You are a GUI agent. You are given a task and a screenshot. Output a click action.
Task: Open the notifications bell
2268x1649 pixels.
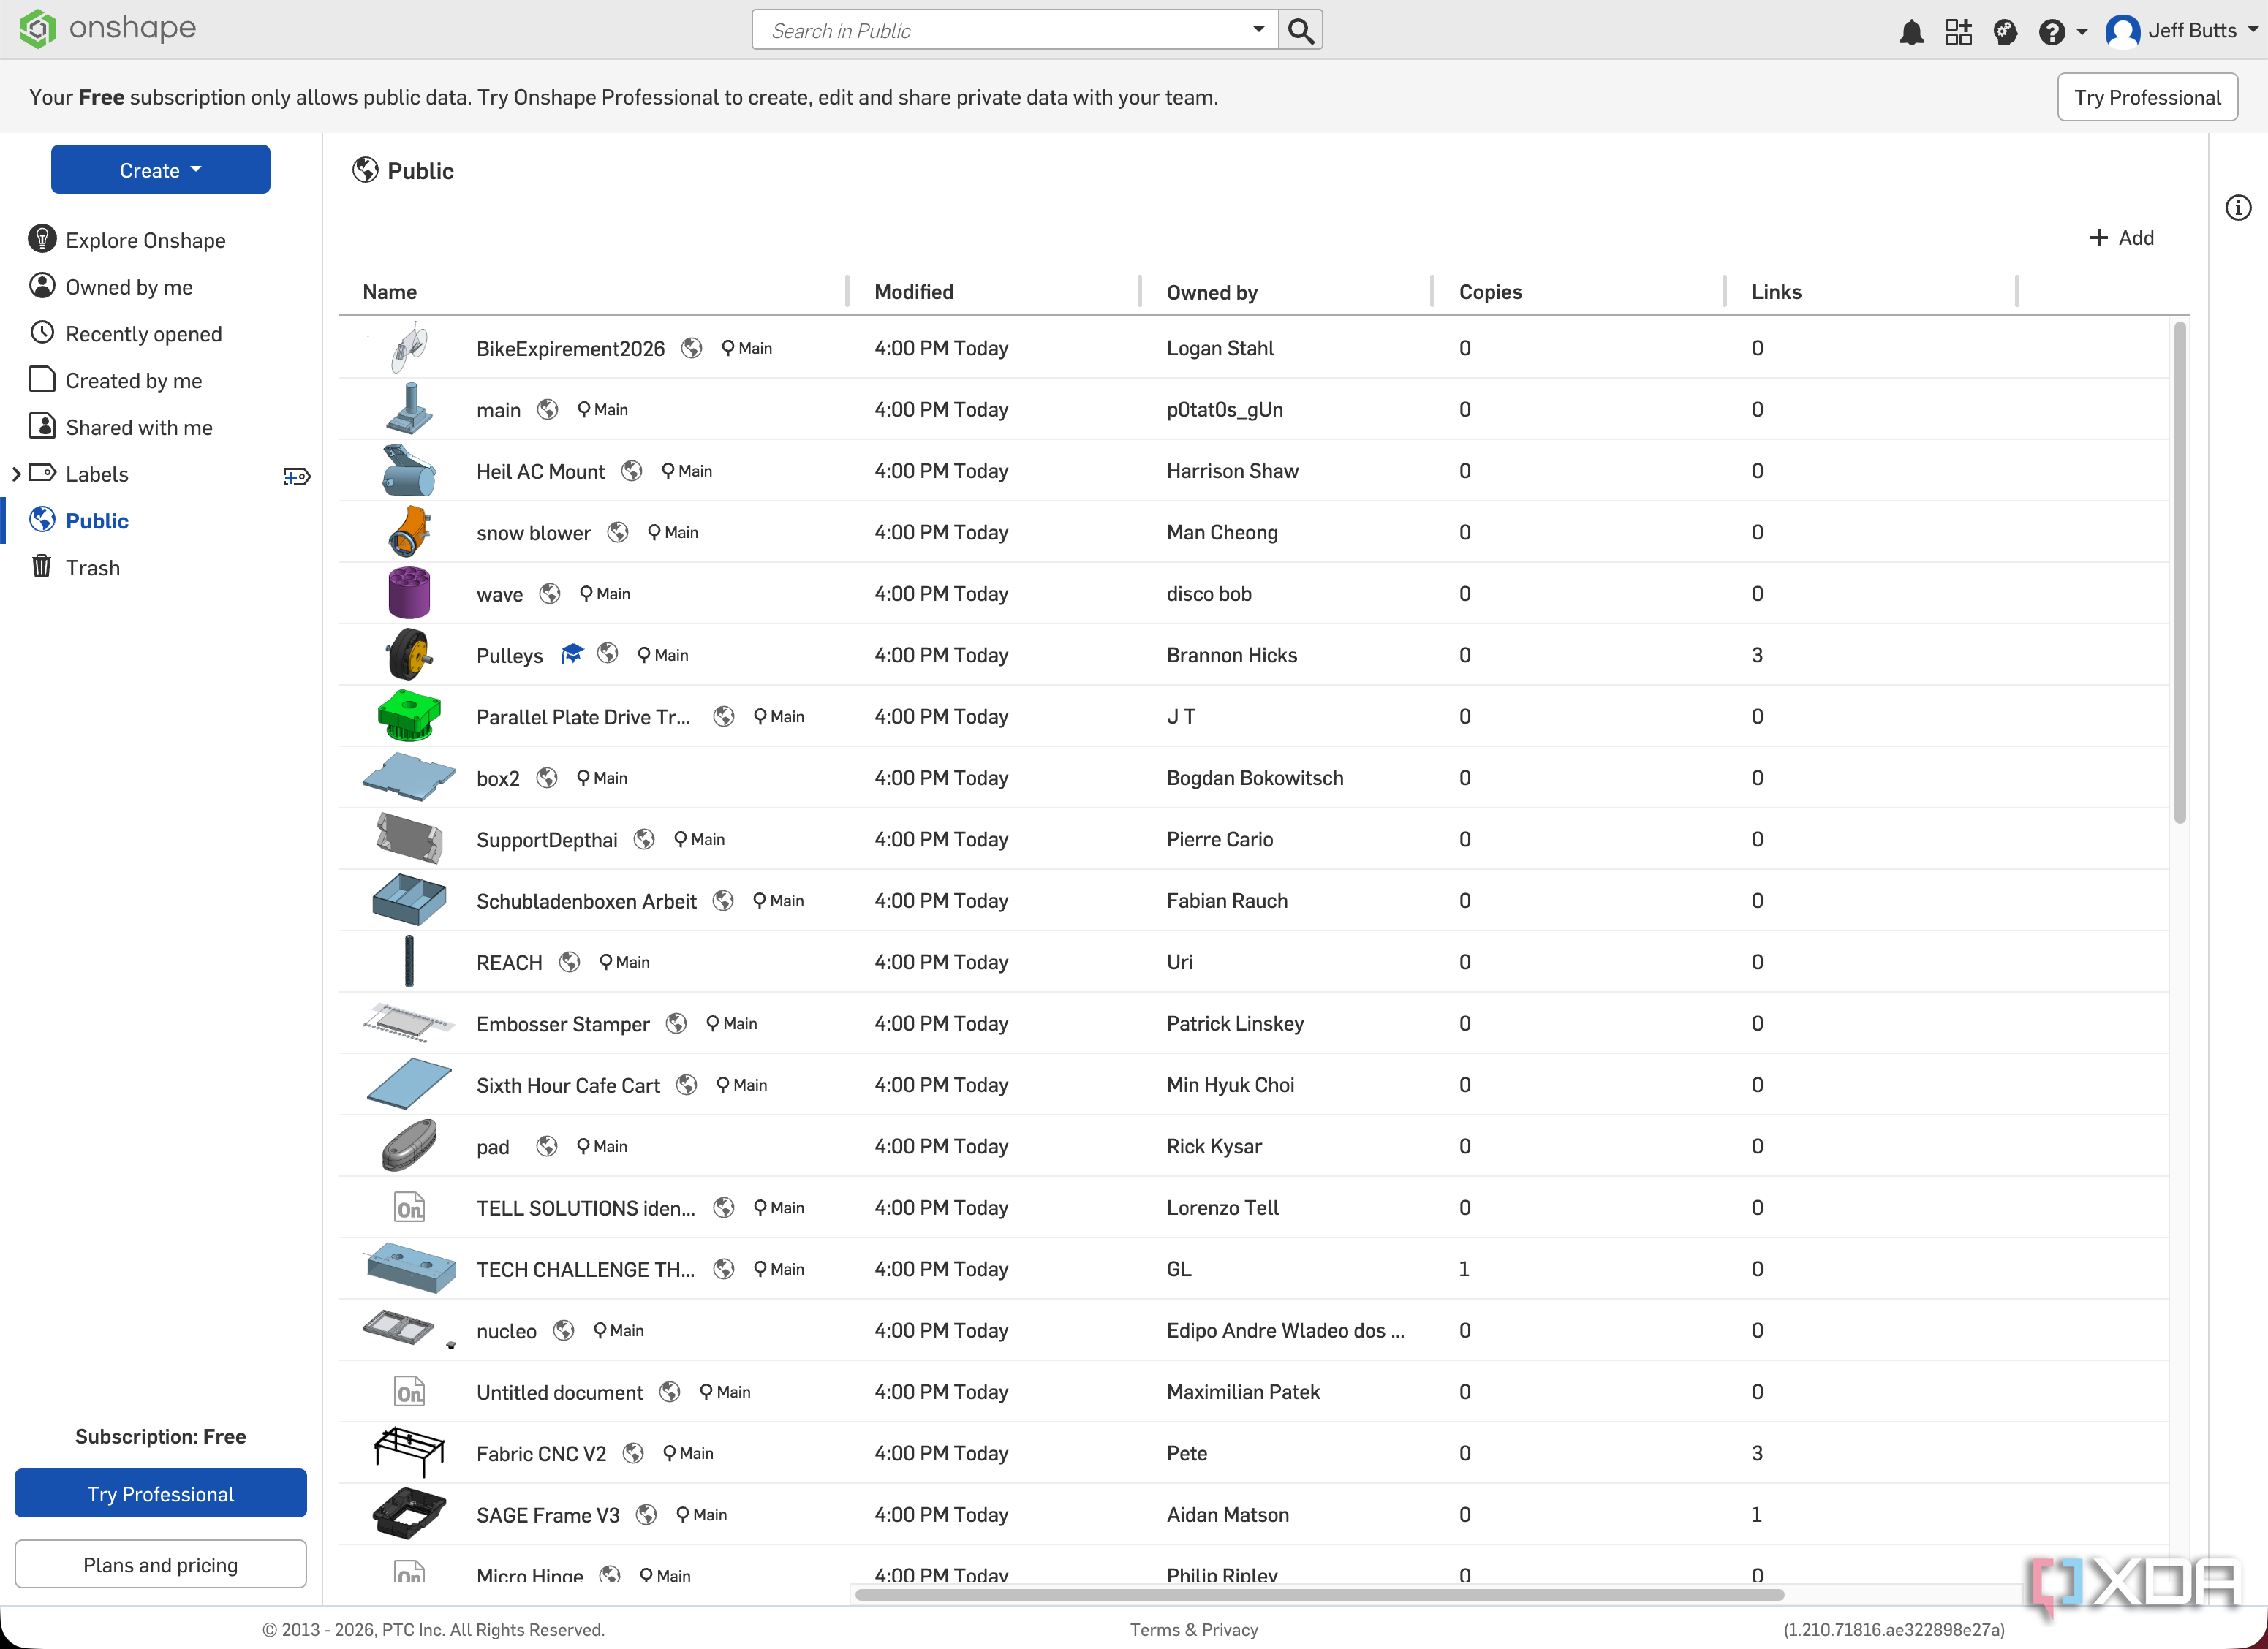tap(1911, 32)
